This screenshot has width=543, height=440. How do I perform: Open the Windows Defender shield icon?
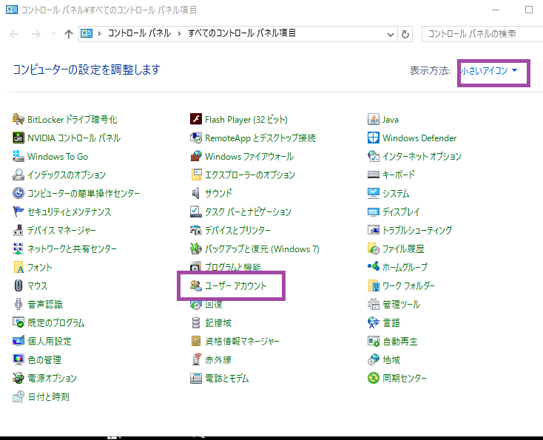coord(374,138)
